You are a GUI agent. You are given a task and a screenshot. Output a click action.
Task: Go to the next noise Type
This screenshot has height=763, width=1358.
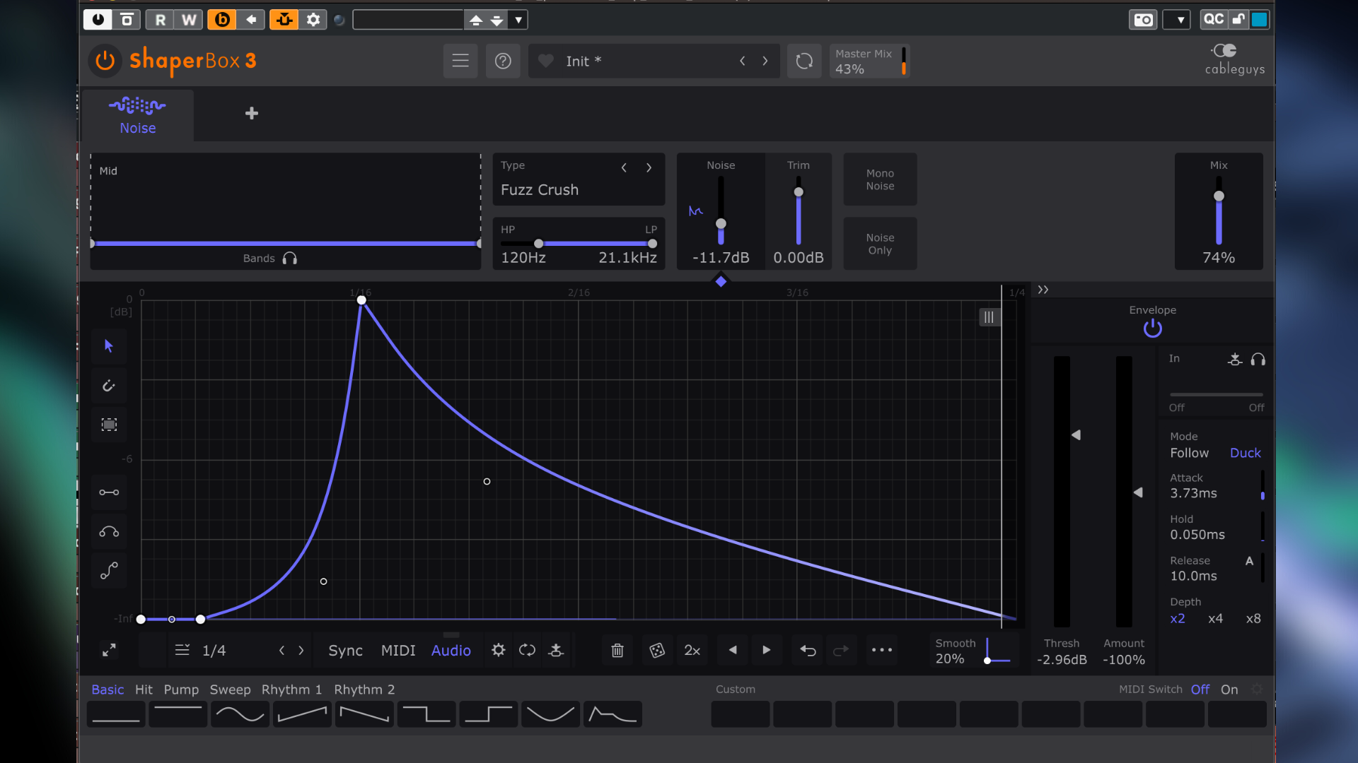649,168
